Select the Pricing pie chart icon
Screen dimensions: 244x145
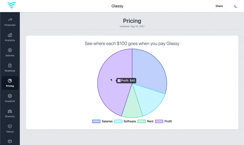pos(10,81)
